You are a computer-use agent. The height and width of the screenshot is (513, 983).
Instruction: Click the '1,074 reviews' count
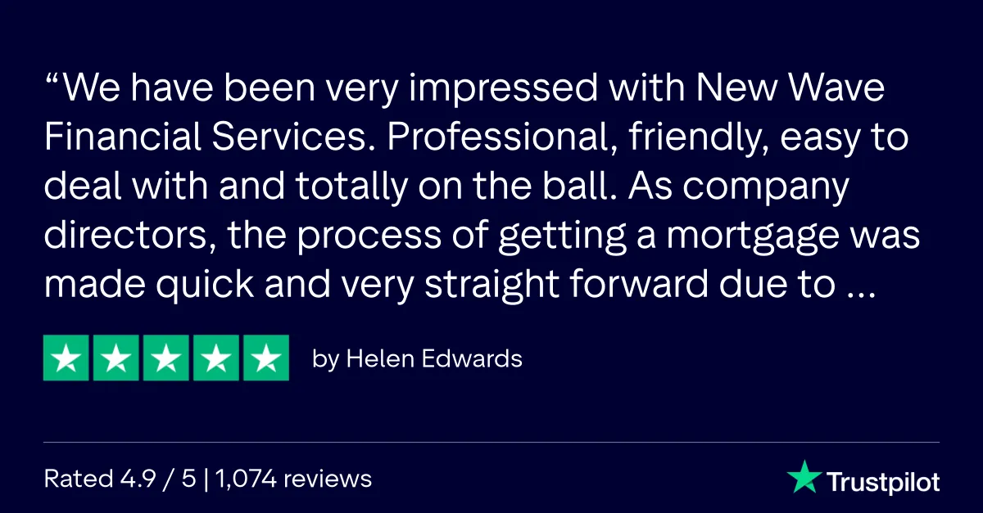pyautogui.click(x=297, y=478)
